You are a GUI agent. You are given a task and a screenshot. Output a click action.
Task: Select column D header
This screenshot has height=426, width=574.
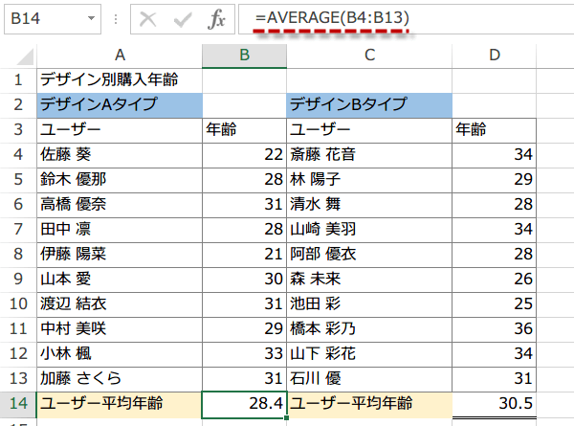[495, 56]
